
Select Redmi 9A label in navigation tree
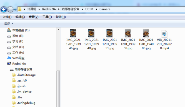19,64
